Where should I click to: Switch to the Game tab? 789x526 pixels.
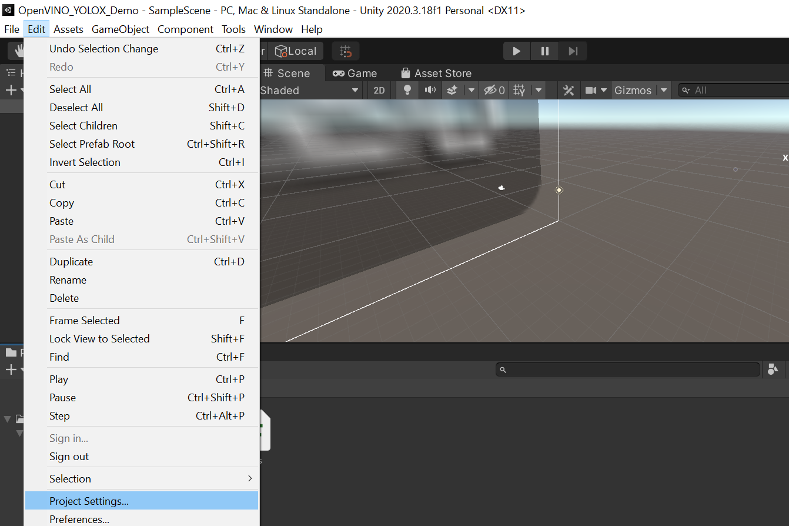coord(355,73)
